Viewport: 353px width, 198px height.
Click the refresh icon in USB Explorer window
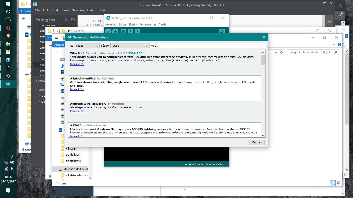coord(281,52)
